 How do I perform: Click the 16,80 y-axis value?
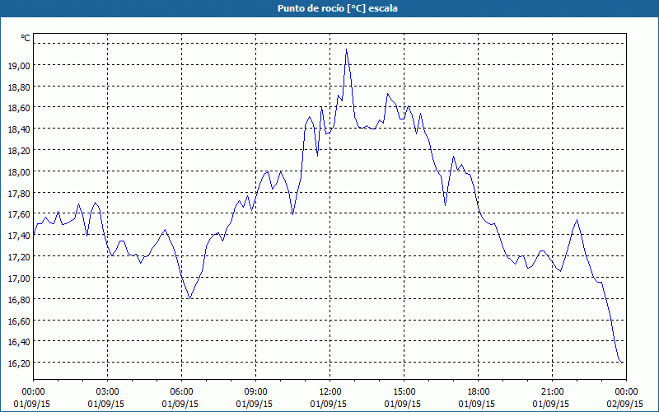19,299
